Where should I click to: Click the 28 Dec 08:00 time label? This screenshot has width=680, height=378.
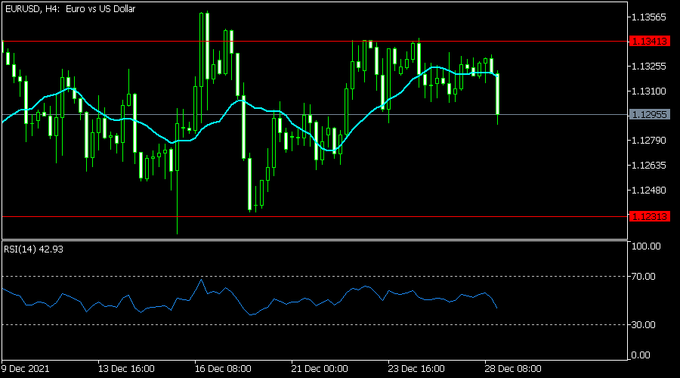[513, 369]
